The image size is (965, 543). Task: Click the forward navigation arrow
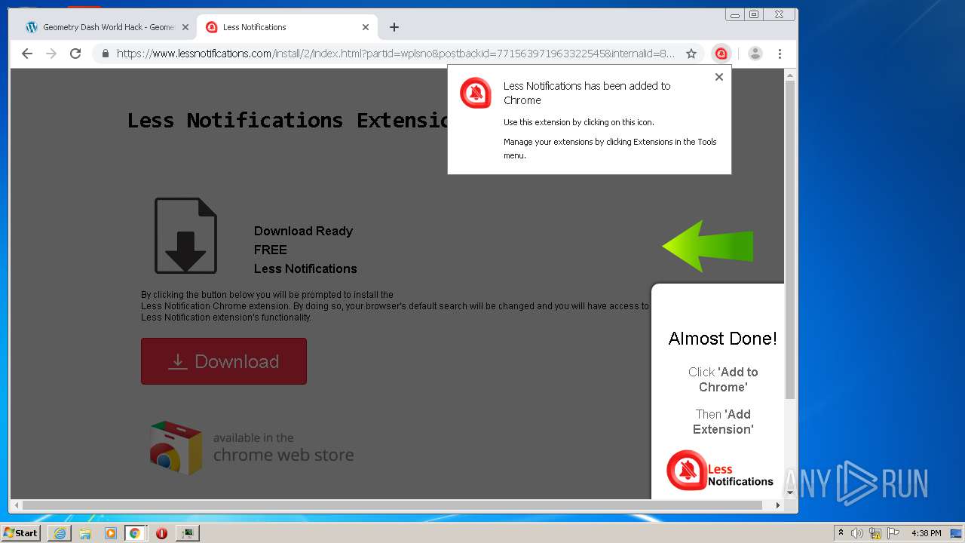click(51, 54)
